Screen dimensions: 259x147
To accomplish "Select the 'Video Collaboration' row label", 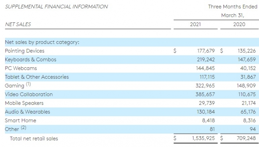I will tap(29, 94).
